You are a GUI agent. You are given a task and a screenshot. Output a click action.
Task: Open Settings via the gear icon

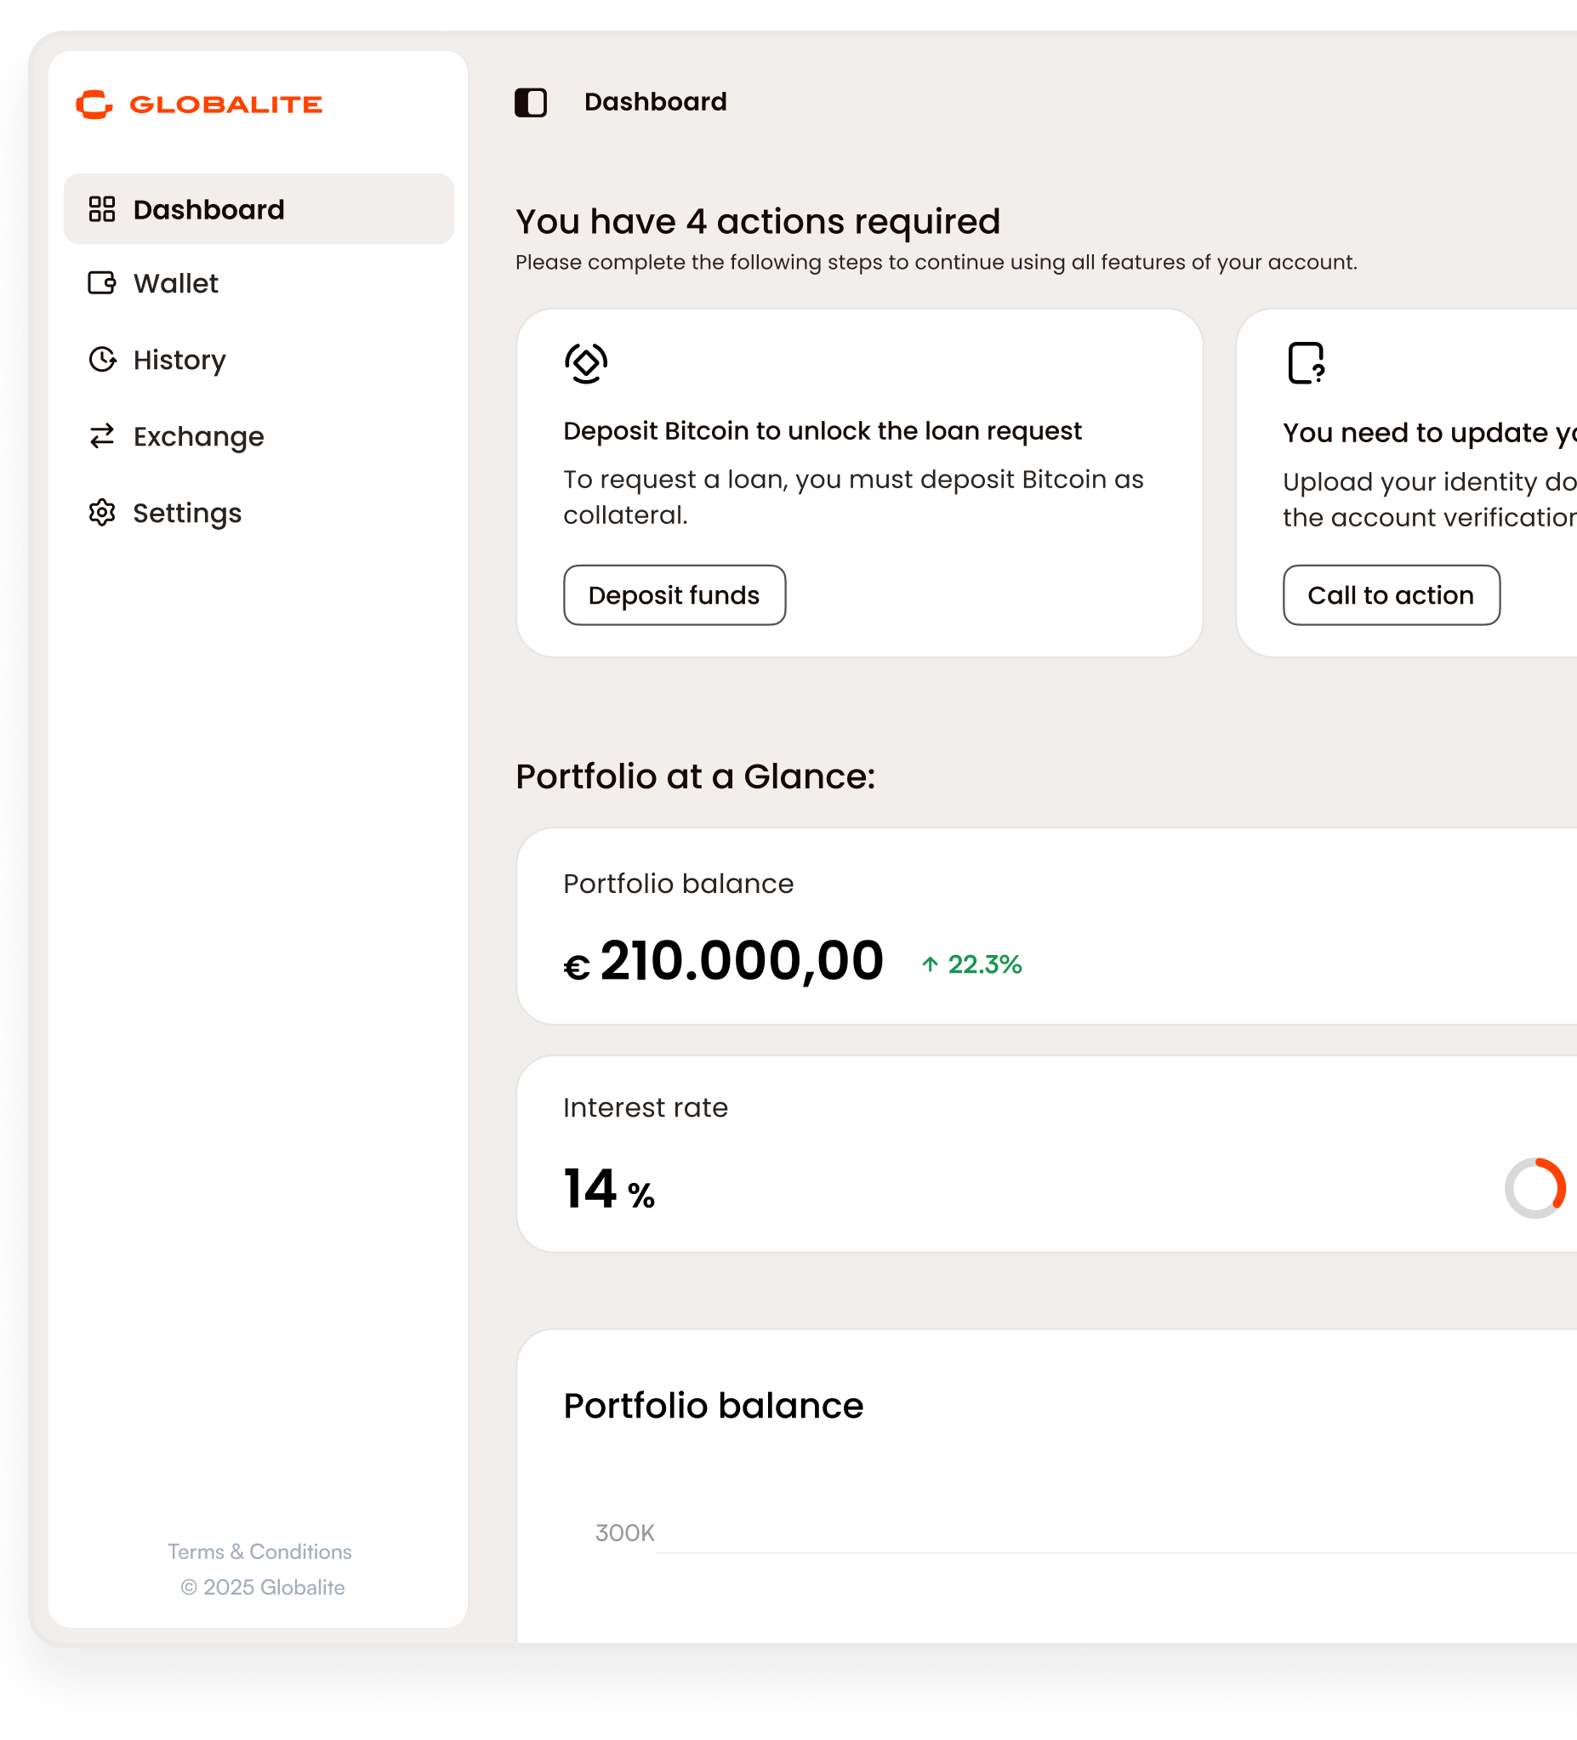[102, 513]
